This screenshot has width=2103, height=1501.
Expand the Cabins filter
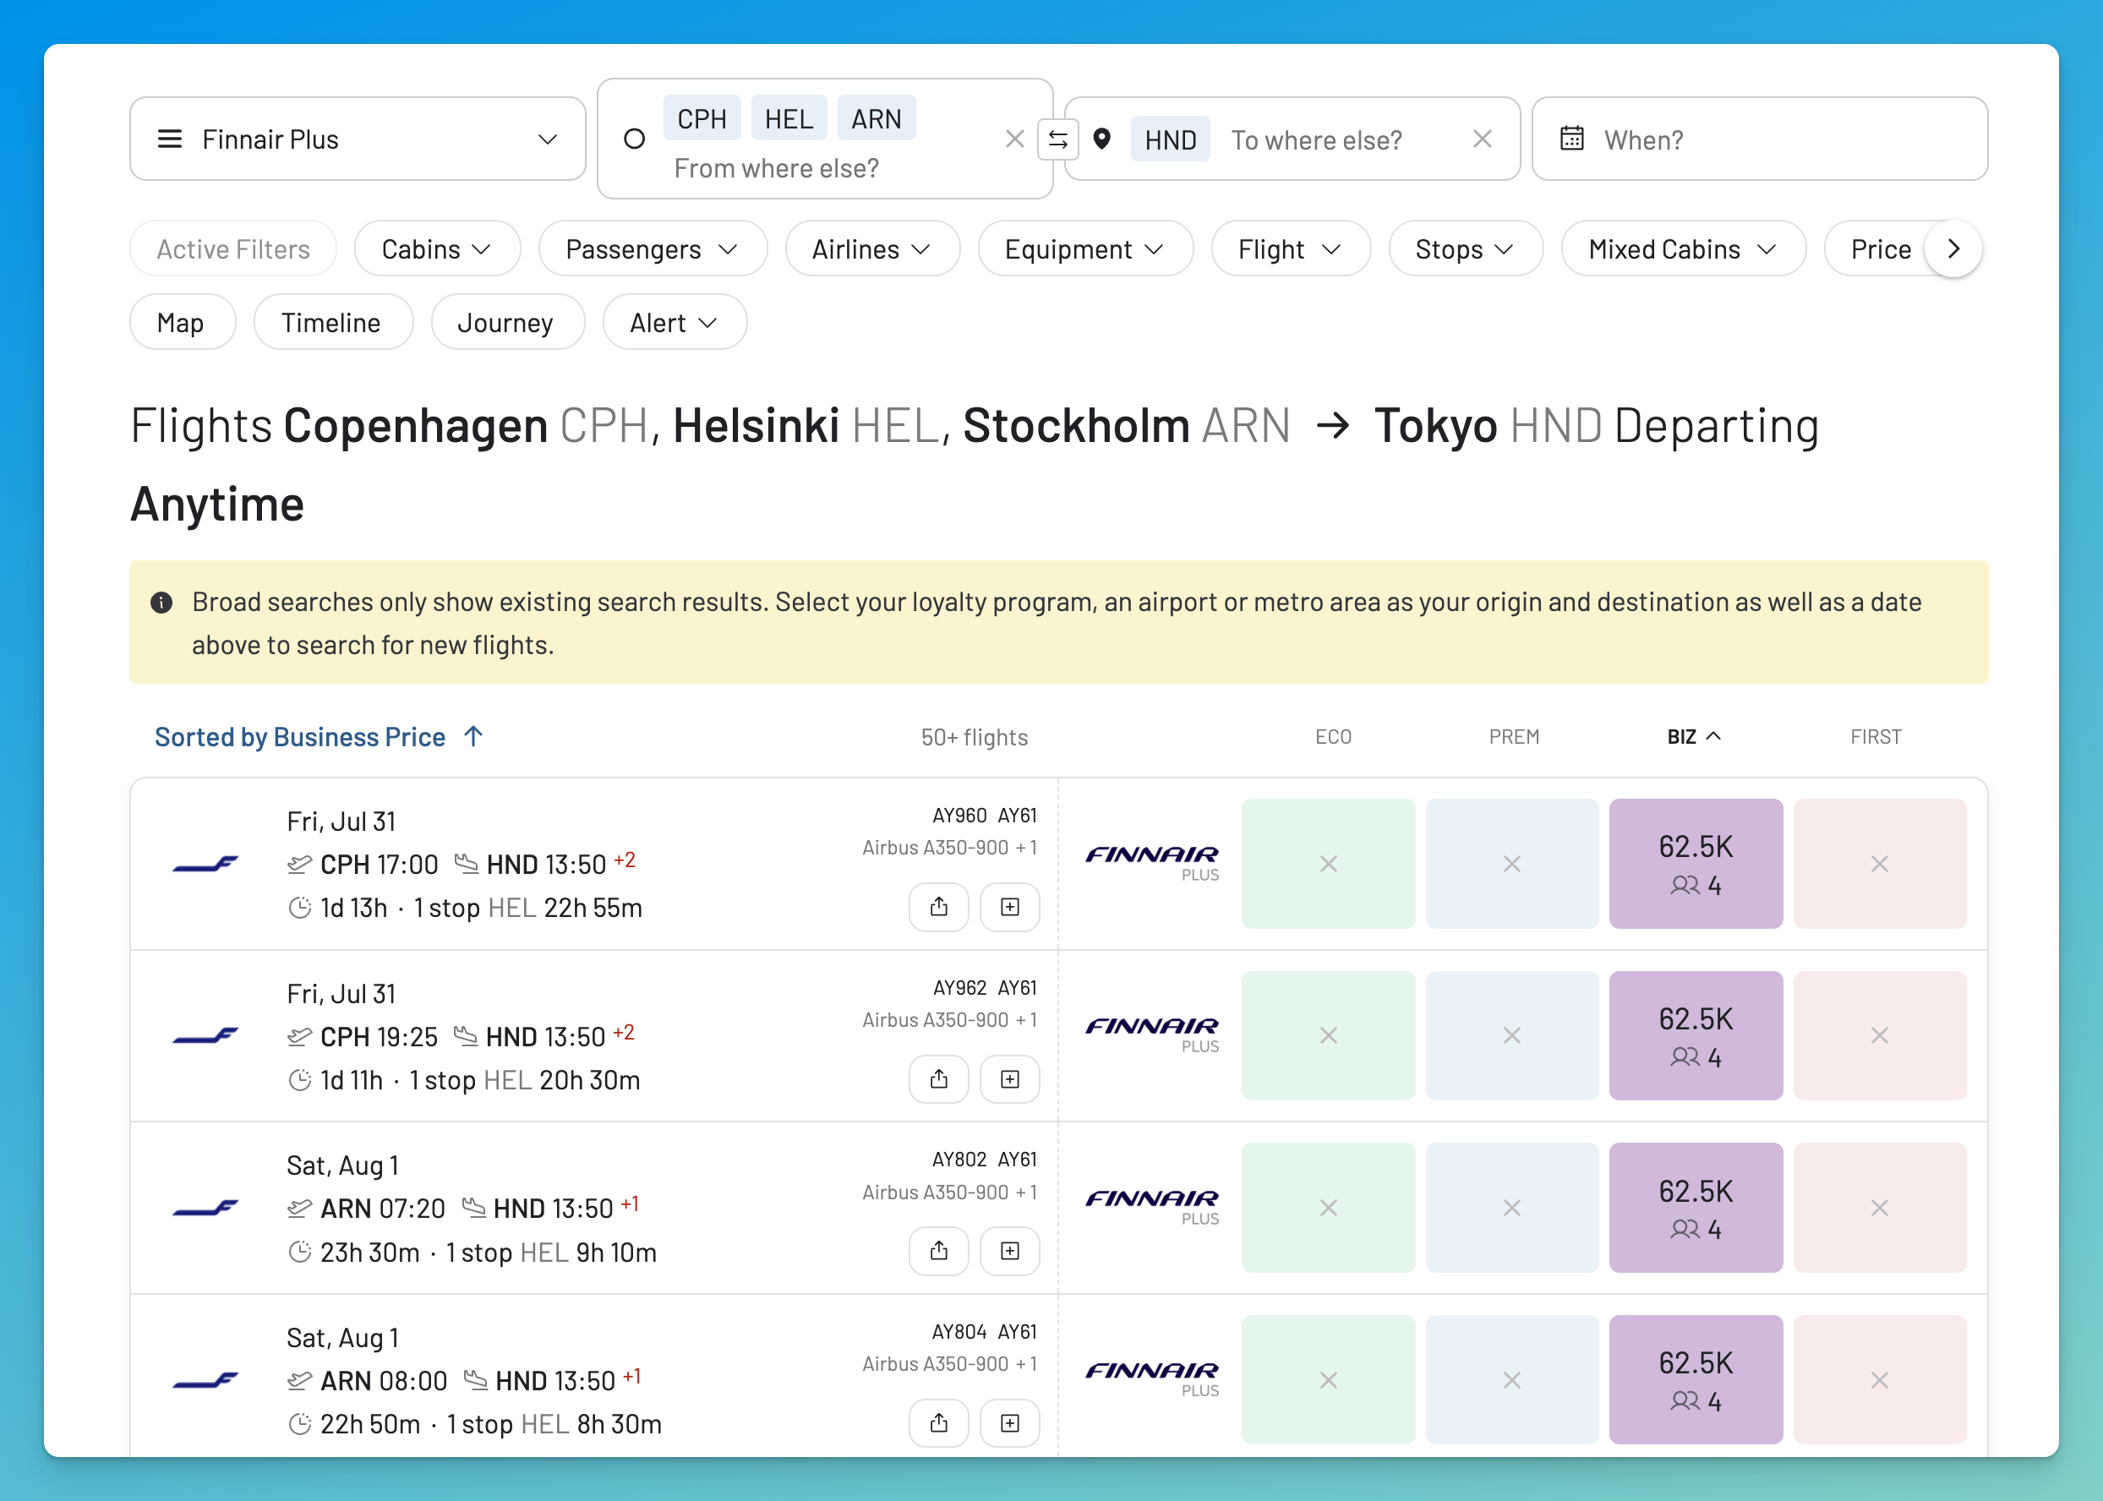(437, 248)
